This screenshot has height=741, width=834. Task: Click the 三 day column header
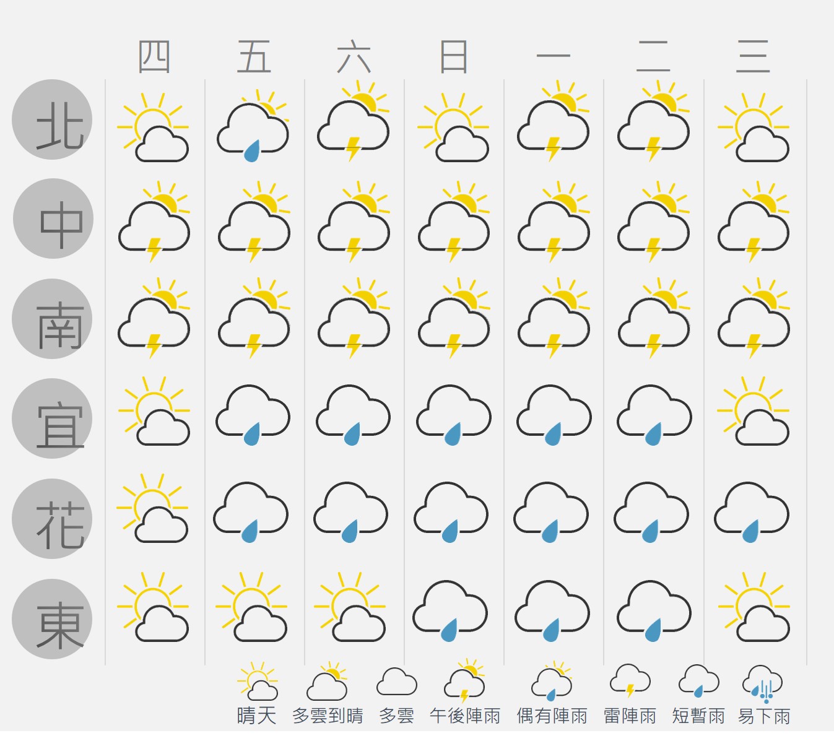coord(753,57)
